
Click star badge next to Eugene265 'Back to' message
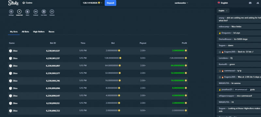coord(220,52)
